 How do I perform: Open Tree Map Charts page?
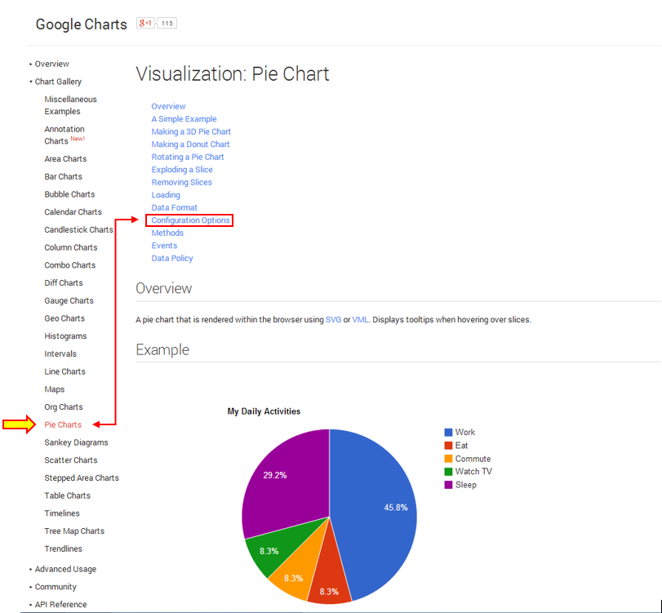click(x=74, y=531)
